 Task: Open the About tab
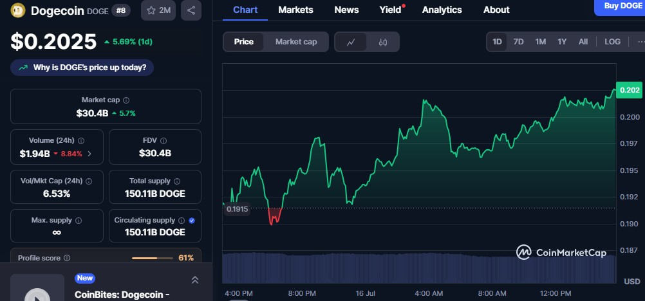[496, 10]
